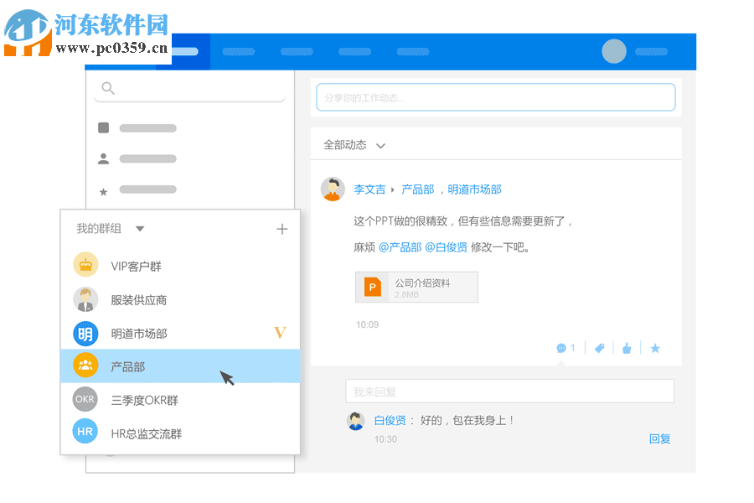The width and height of the screenshot is (754, 503).
Task: Switch to the second navigation tab
Action: coord(239,51)
